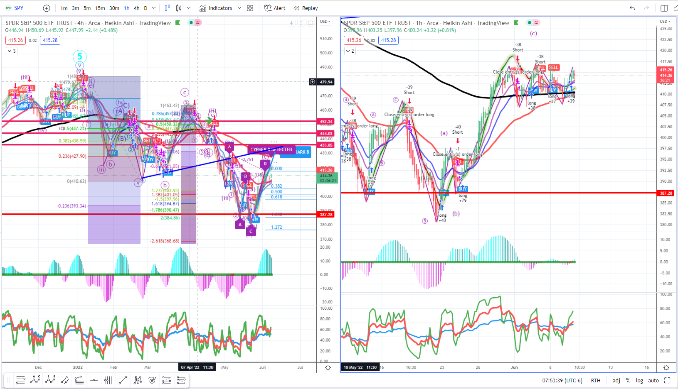Screen dimensions: 678x389
Task: Click the black candlestick chart style icon
Action: click(179, 8)
